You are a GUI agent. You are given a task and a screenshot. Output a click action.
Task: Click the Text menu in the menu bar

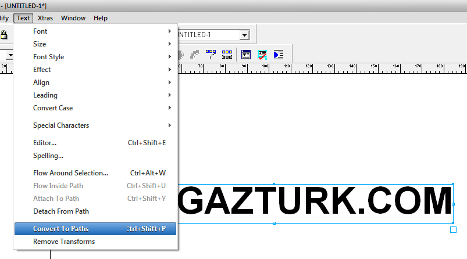(x=23, y=18)
